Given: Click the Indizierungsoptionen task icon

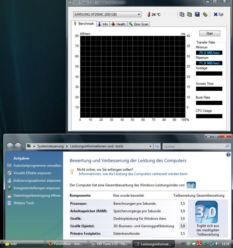Looking at the screenshot, I should click(x=10, y=181).
